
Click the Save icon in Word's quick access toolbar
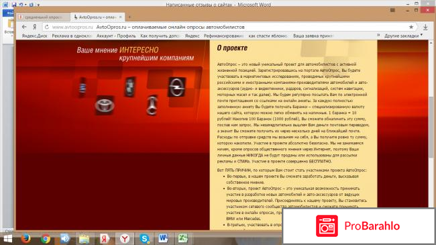pos(14,5)
